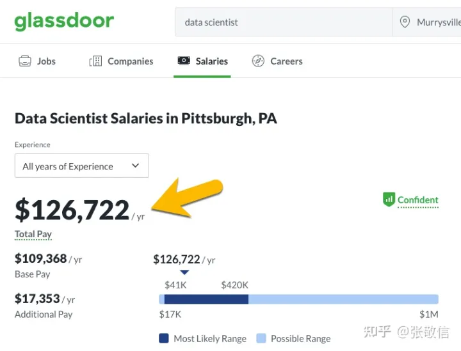Image resolution: width=461 pixels, height=351 pixels.
Task: Select the Salaries tab
Action: click(x=202, y=61)
